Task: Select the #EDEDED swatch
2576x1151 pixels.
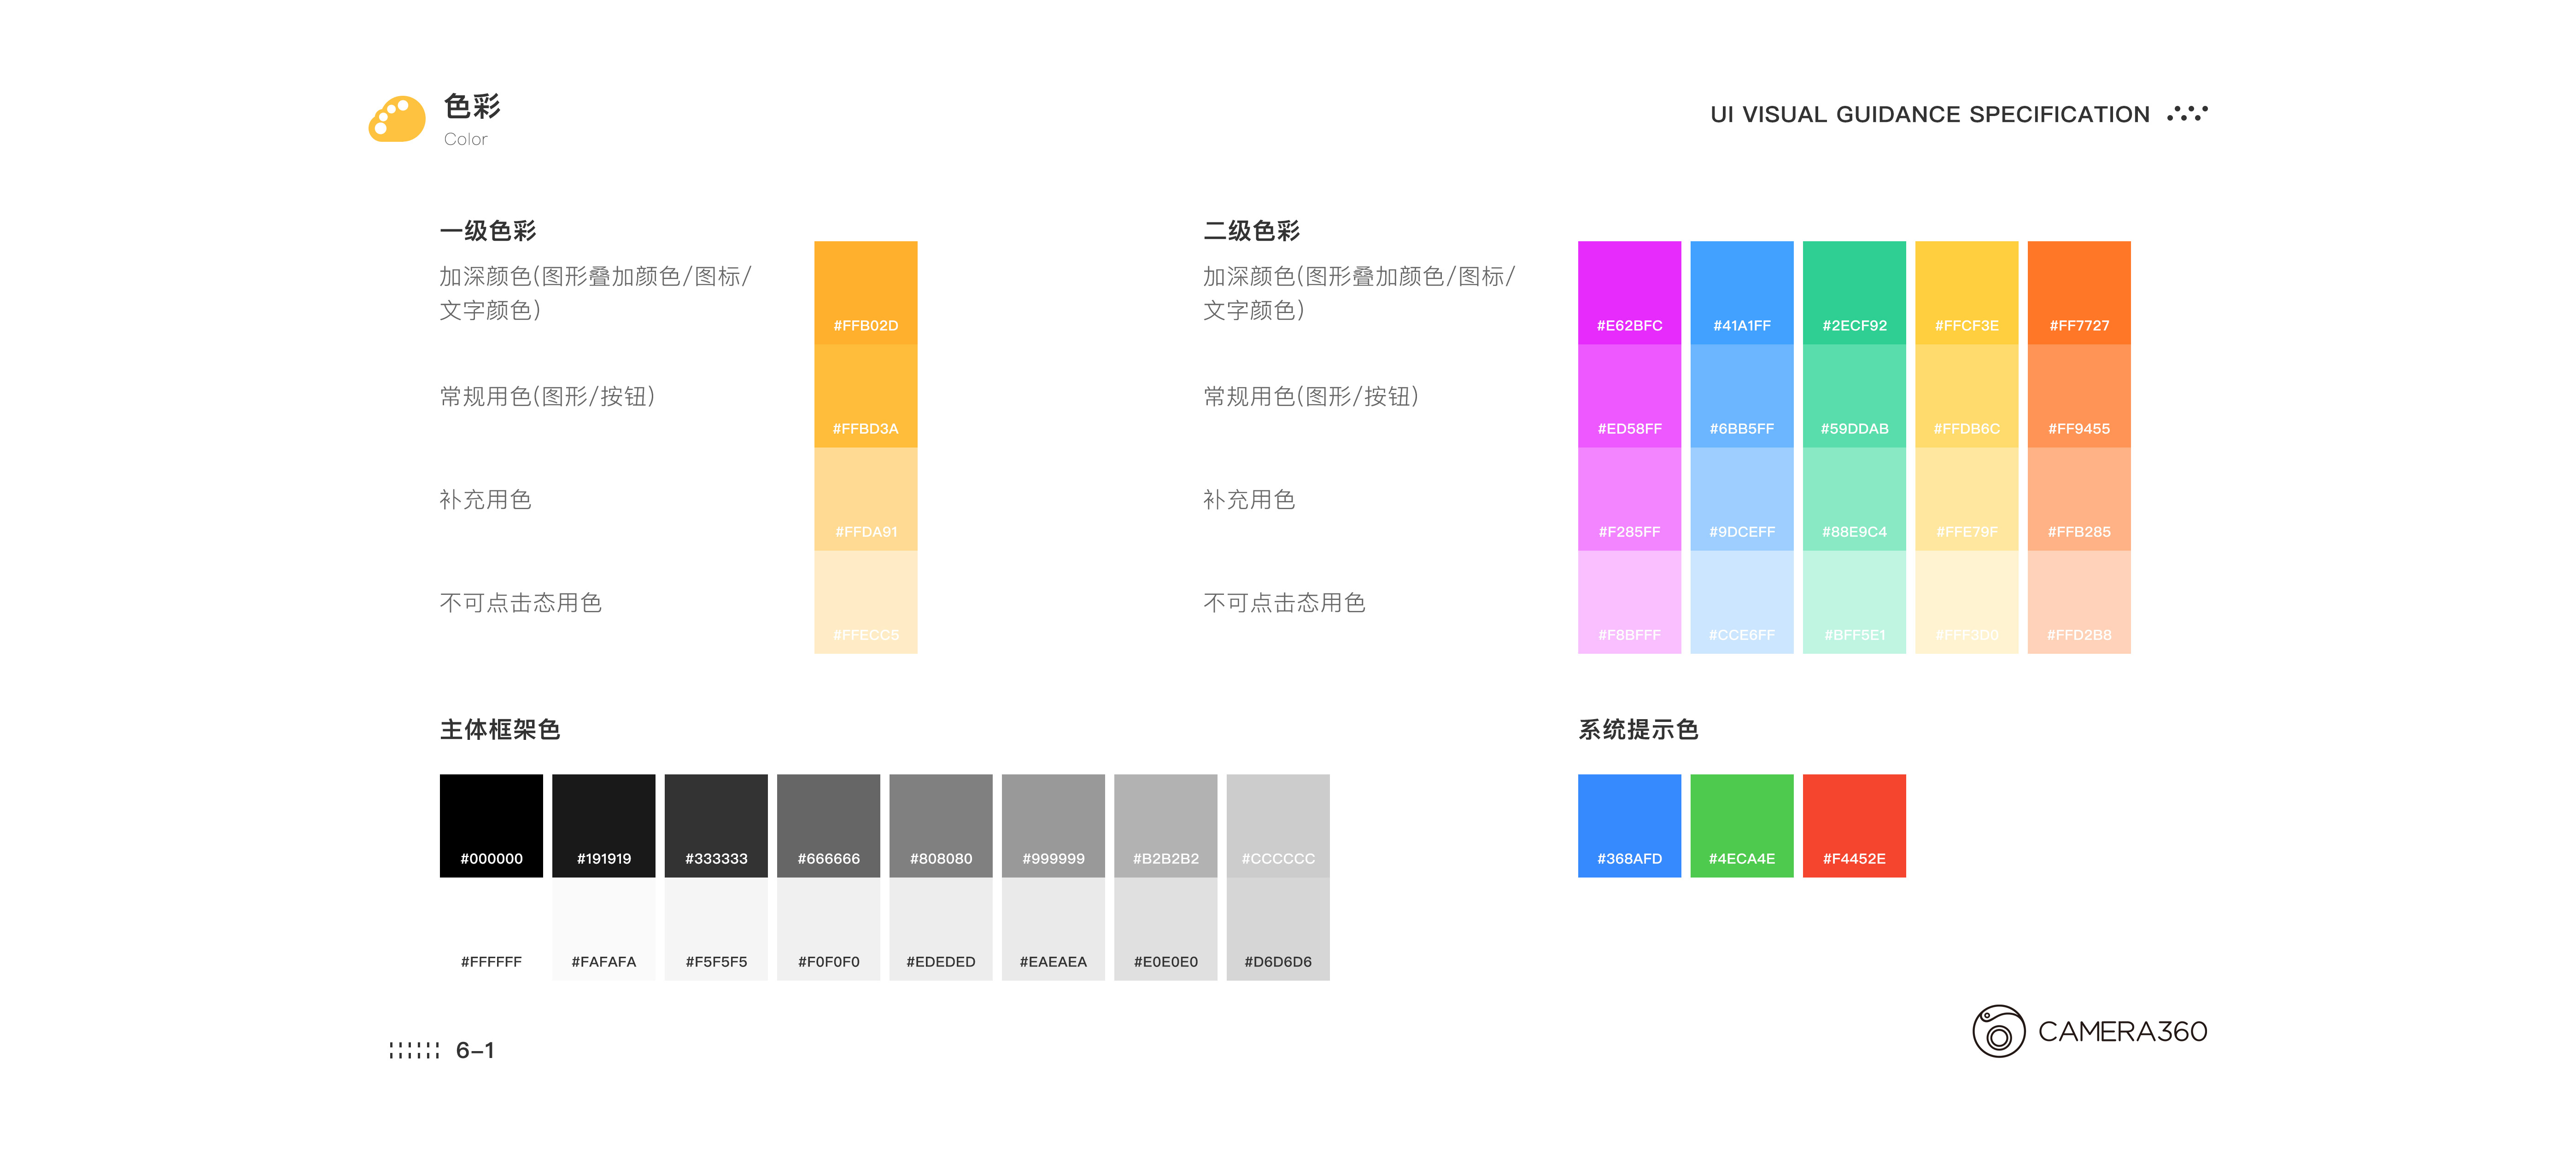Action: [x=941, y=929]
